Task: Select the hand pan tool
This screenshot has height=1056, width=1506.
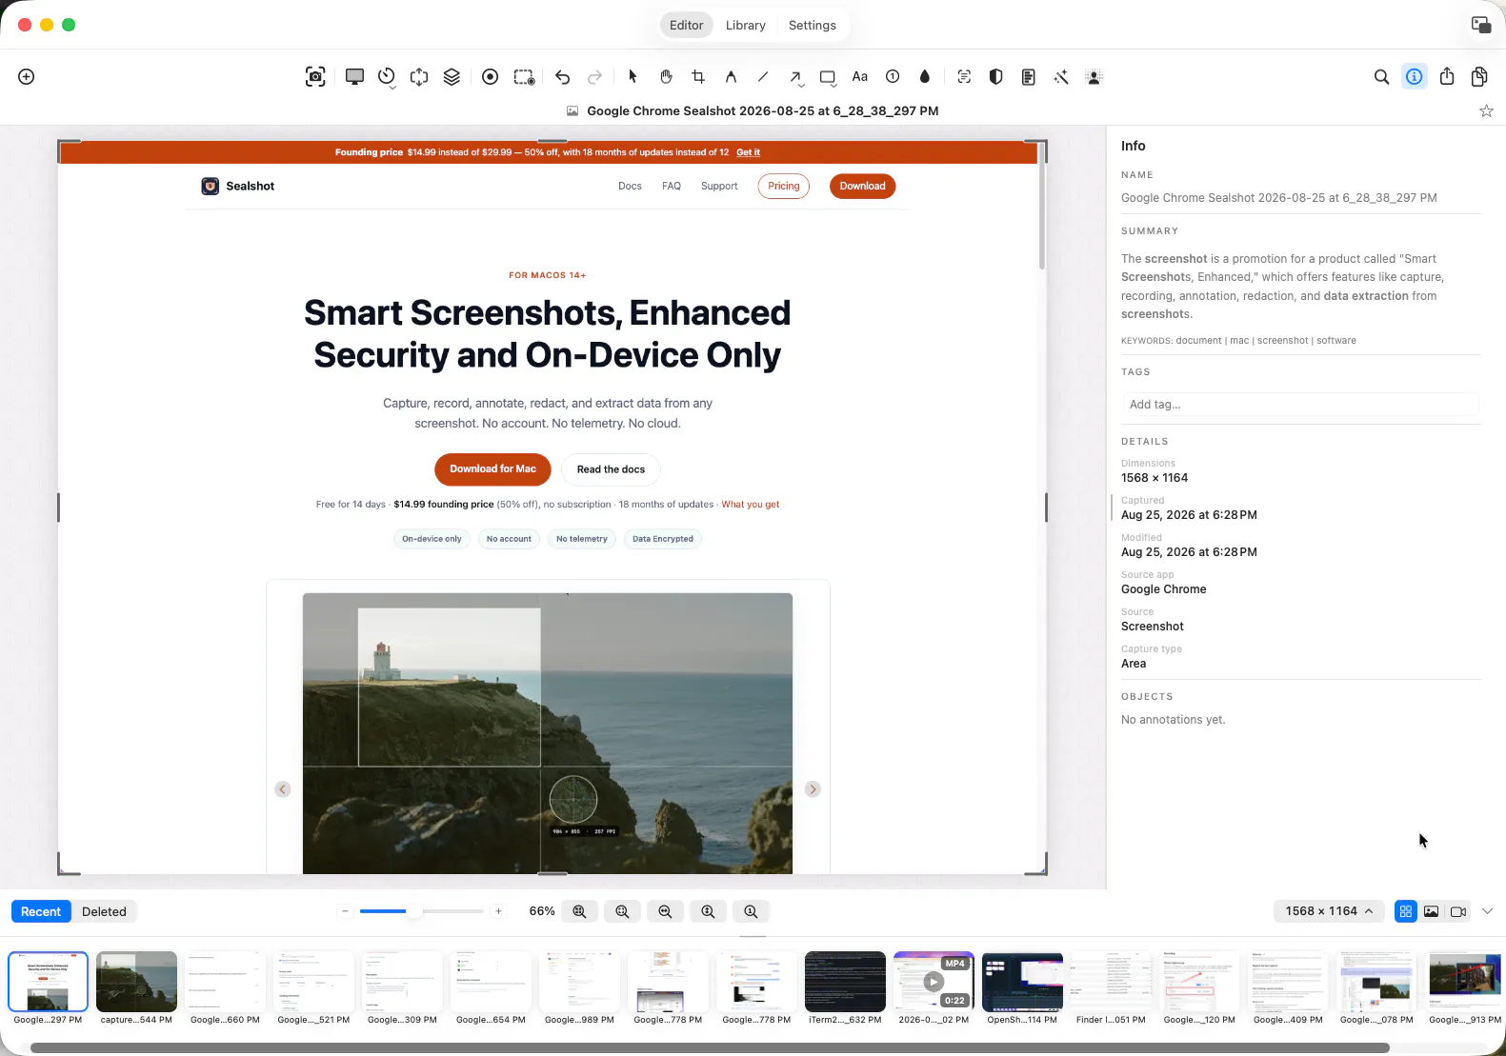Action: click(666, 76)
